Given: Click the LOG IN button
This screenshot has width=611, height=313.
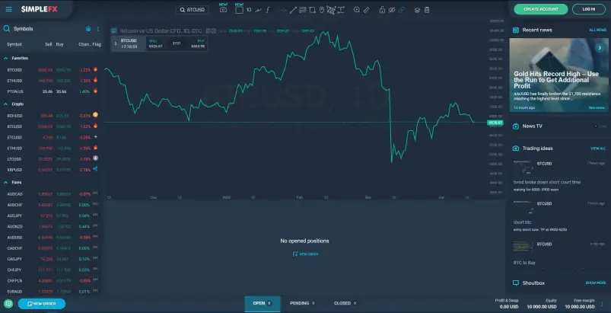Looking at the screenshot, I should (x=589, y=9).
